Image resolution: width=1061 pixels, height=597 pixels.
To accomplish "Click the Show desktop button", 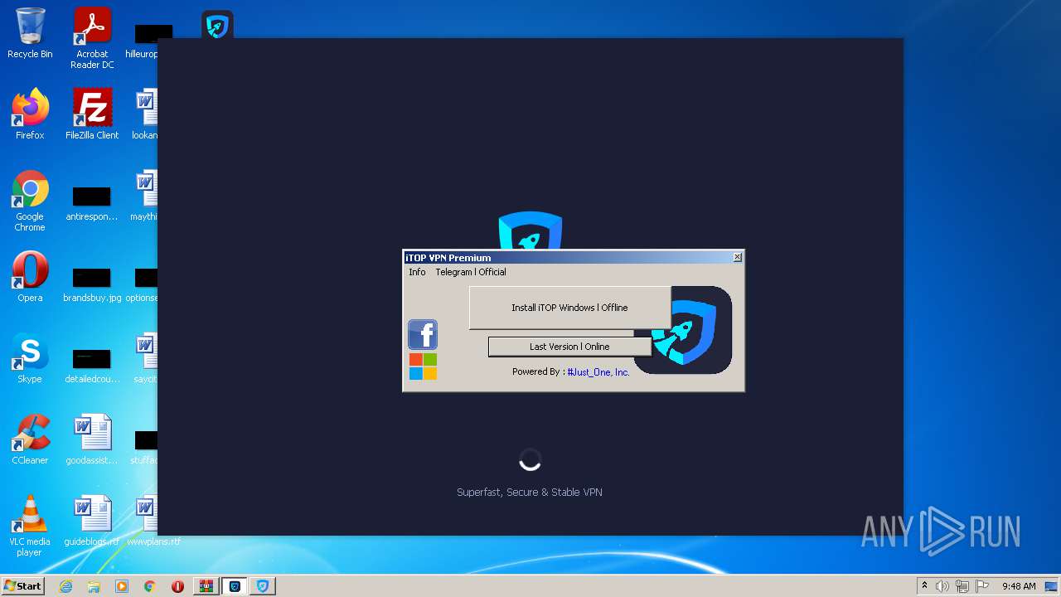I will coord(1052,586).
